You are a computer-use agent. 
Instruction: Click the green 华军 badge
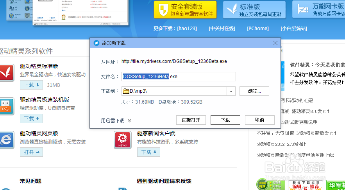click(x=336, y=185)
